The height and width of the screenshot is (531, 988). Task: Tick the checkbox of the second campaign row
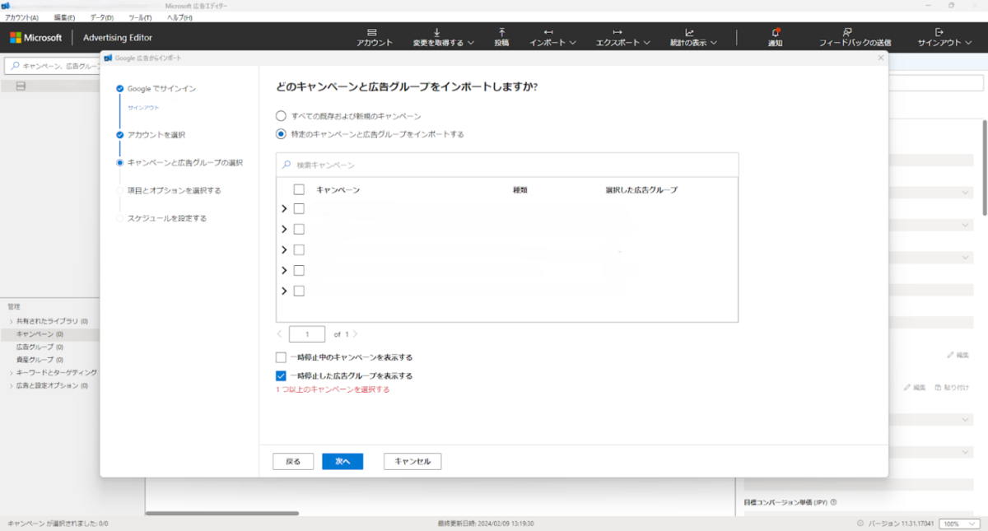pyautogui.click(x=299, y=229)
